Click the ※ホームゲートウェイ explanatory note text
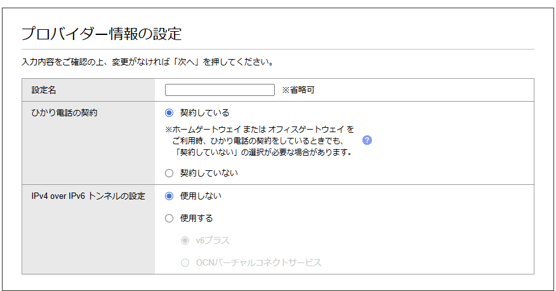Image resolution: width=556 pixels, height=291 pixels. coord(259,140)
